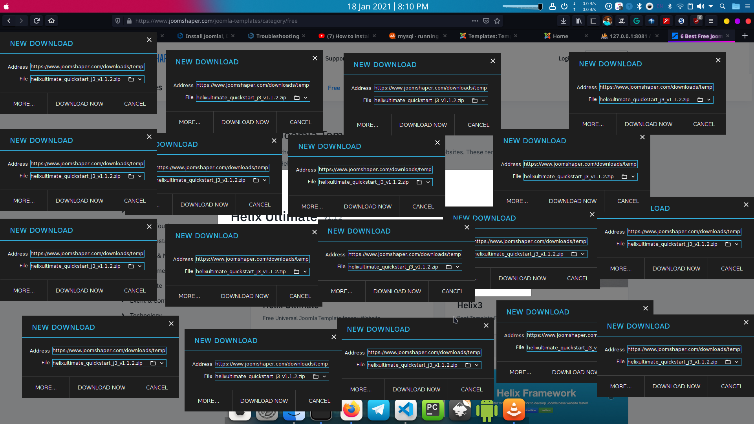Screen dimensions: 754x424
Task: Click CANCEL in a download dialog
Action: coord(134,103)
